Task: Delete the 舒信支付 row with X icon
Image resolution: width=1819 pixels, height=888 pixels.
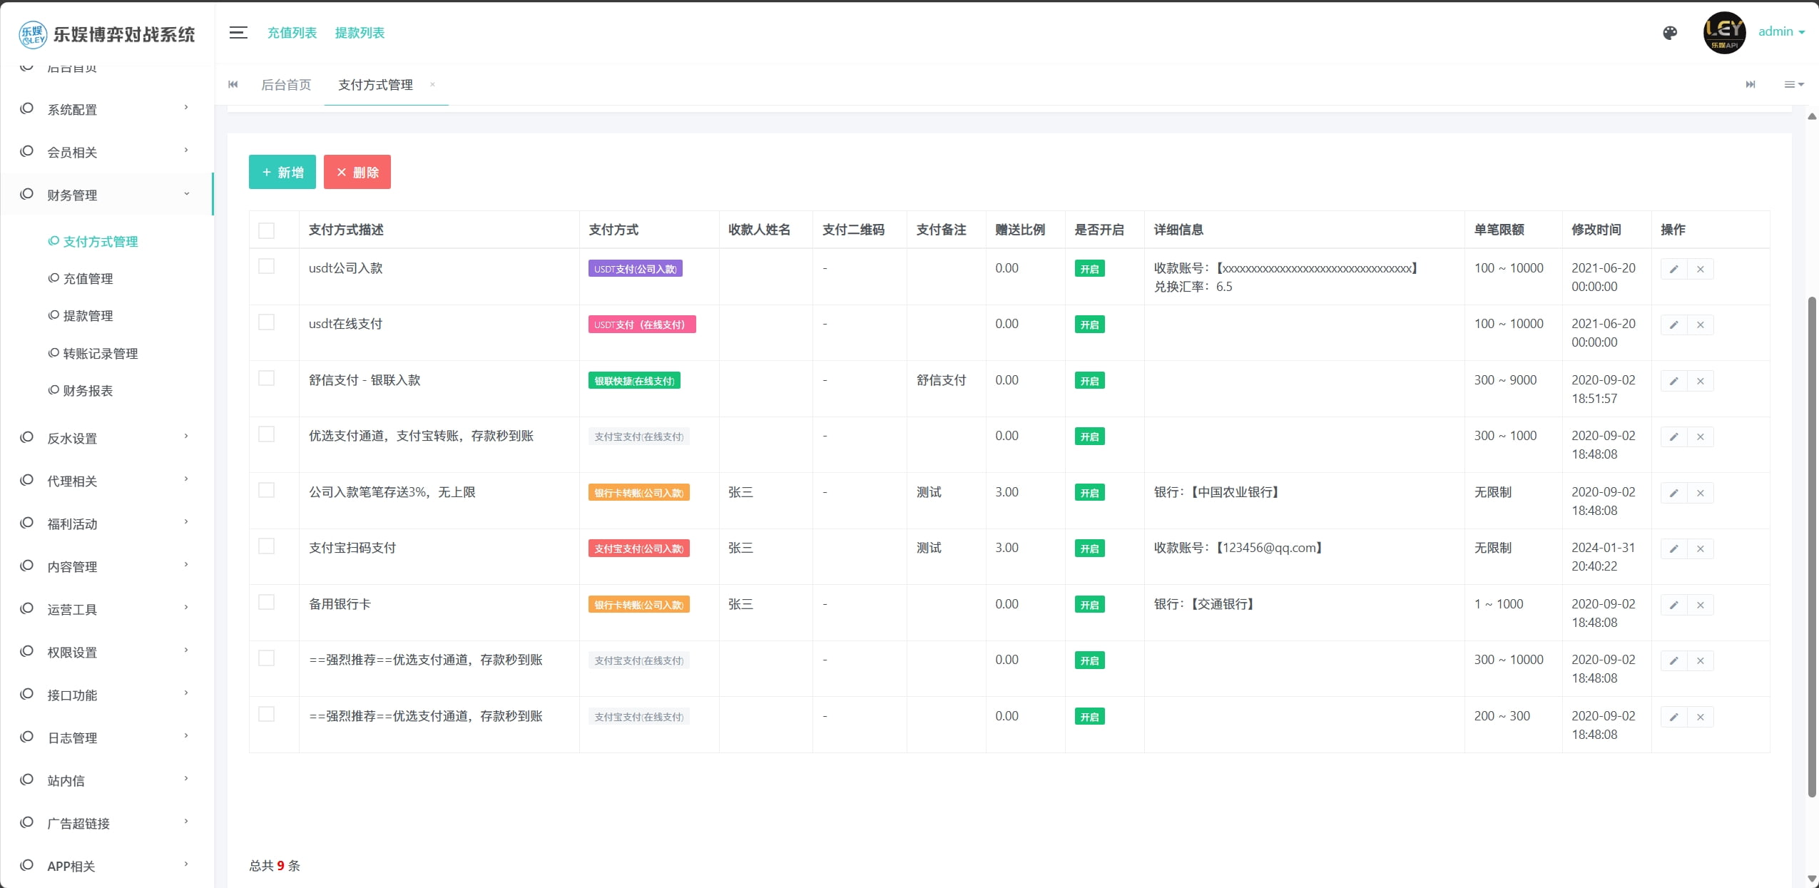Action: point(1700,381)
